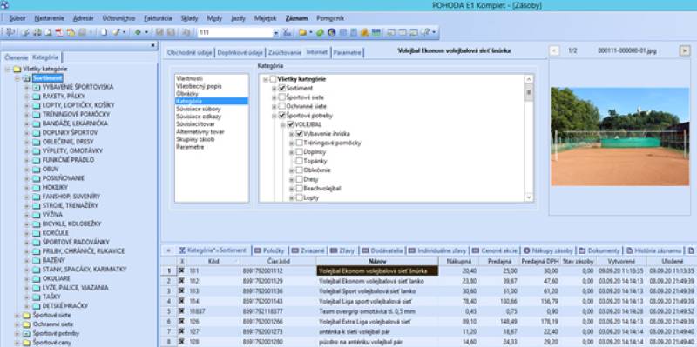The image size is (697, 347).
Task: Open the Cenové akcie bottom tab
Action: tap(494, 250)
